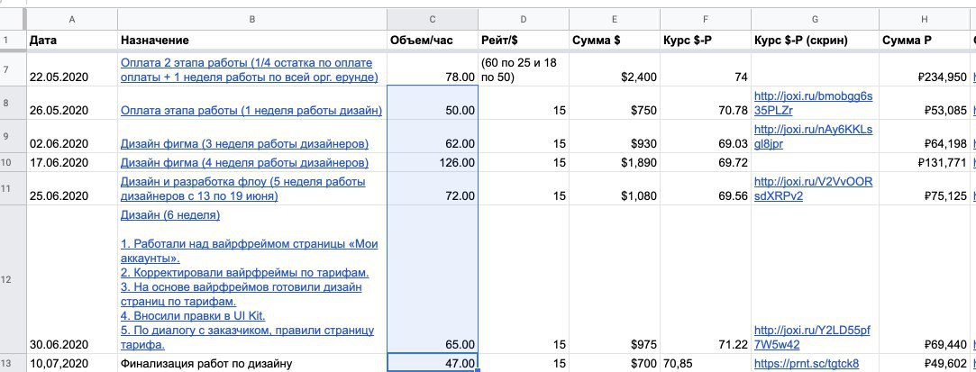Select volume cell 126.00
Viewport: 976px width, 372px height.
click(x=433, y=163)
